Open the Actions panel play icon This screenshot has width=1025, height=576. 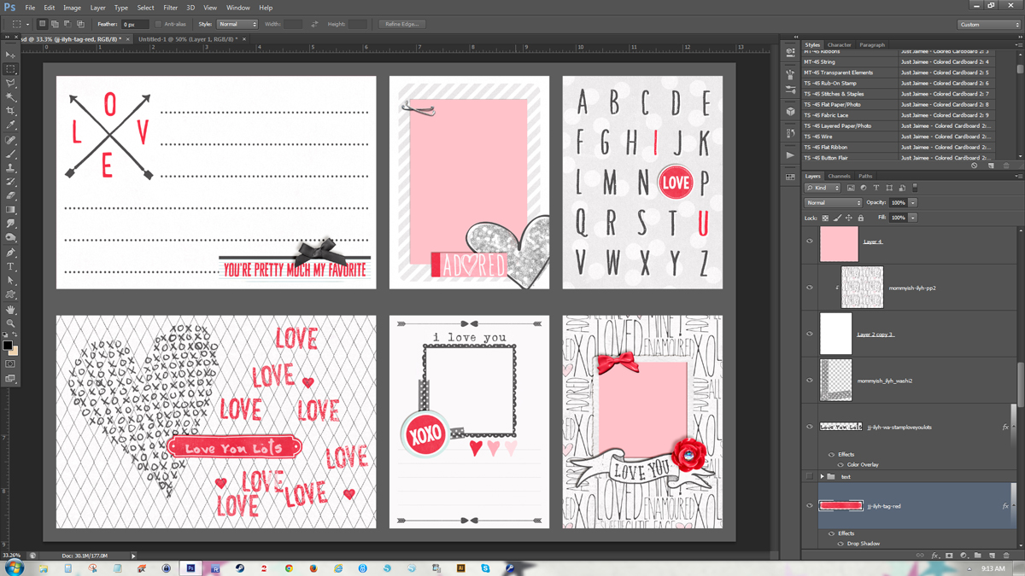791,155
